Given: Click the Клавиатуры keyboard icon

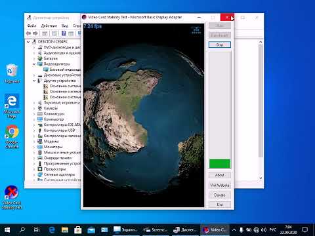Looking at the screenshot, I should [40, 113].
